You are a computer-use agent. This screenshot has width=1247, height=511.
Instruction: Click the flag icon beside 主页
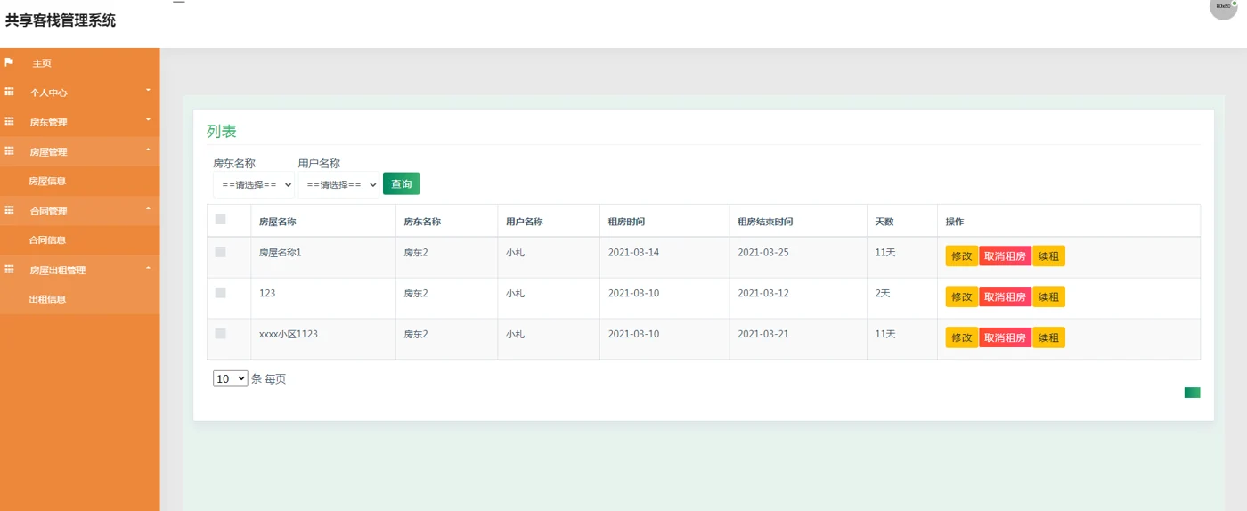tap(9, 62)
